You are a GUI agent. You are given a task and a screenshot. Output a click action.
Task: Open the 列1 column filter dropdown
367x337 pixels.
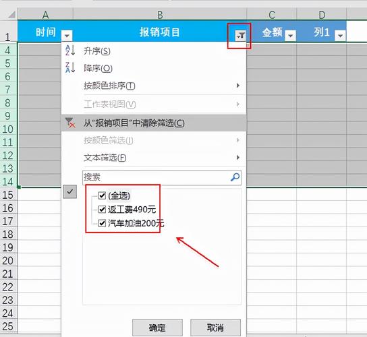pos(340,36)
